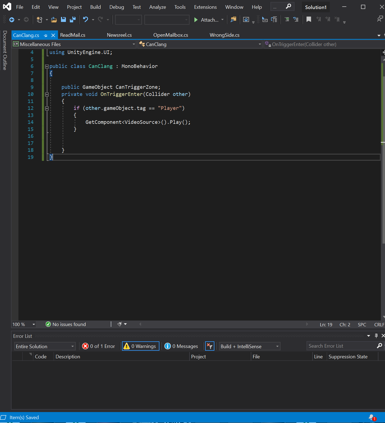Screen dimensions: 385x423
Task: Click the Save All toolbar icon
Action: [x=72, y=19]
